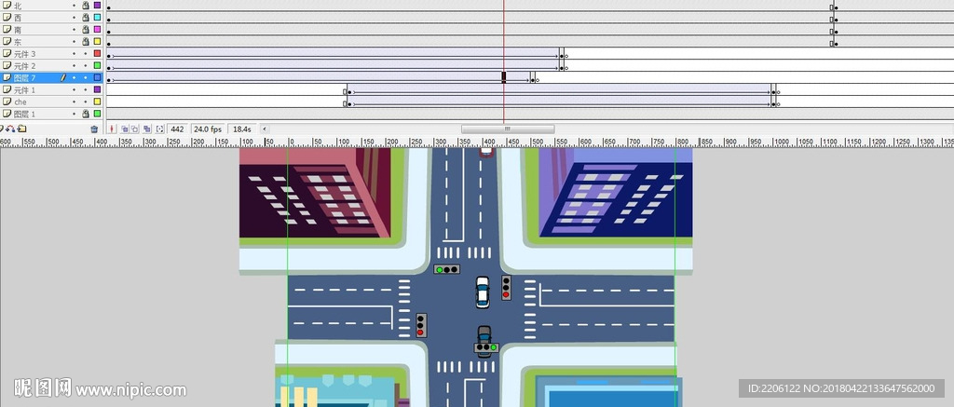Click timeline scroll left arrow

[264, 129]
